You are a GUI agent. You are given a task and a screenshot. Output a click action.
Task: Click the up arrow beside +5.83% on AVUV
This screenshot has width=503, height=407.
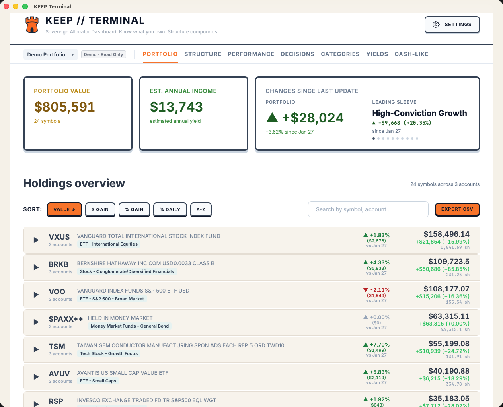[366, 372]
